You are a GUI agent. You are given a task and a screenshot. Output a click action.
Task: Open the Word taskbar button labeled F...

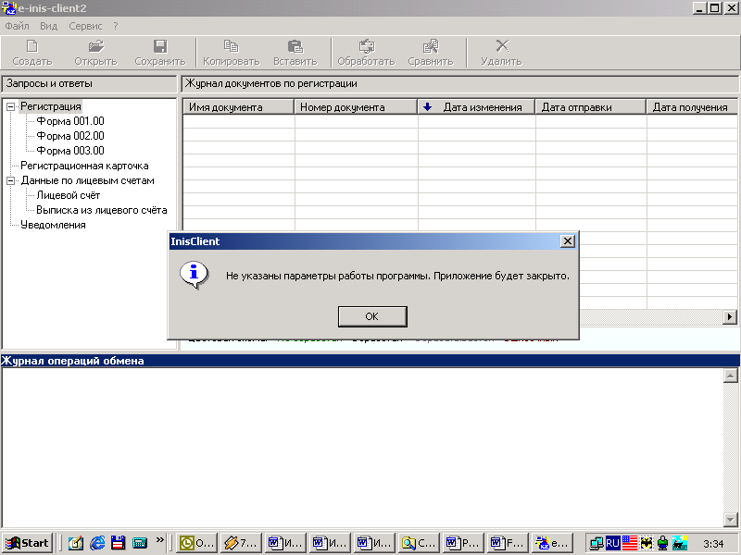[508, 543]
